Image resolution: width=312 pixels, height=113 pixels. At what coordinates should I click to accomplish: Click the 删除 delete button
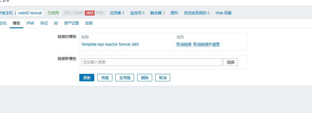(145, 78)
